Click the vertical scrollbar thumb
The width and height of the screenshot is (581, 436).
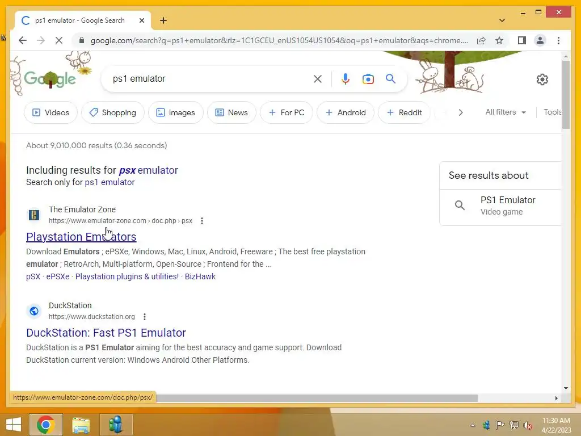click(566, 95)
